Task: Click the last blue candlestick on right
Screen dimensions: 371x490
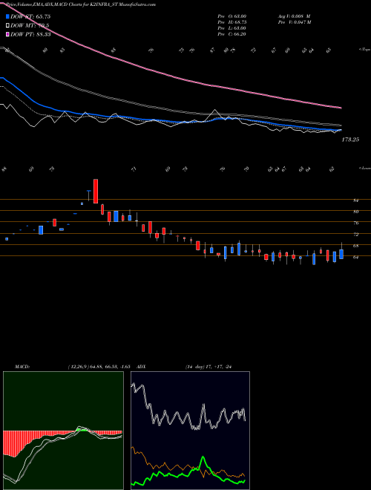Action: pyautogui.click(x=341, y=254)
